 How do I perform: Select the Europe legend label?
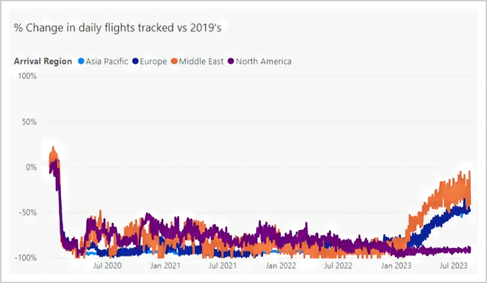click(154, 61)
